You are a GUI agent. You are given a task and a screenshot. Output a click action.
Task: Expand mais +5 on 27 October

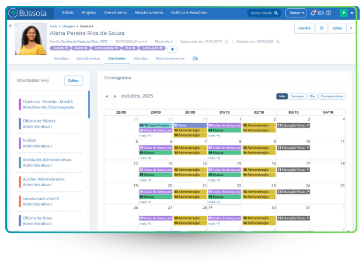(145, 224)
